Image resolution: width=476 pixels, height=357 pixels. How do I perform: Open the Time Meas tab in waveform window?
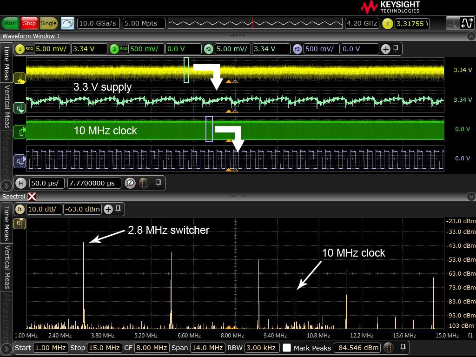pyautogui.click(x=7, y=62)
